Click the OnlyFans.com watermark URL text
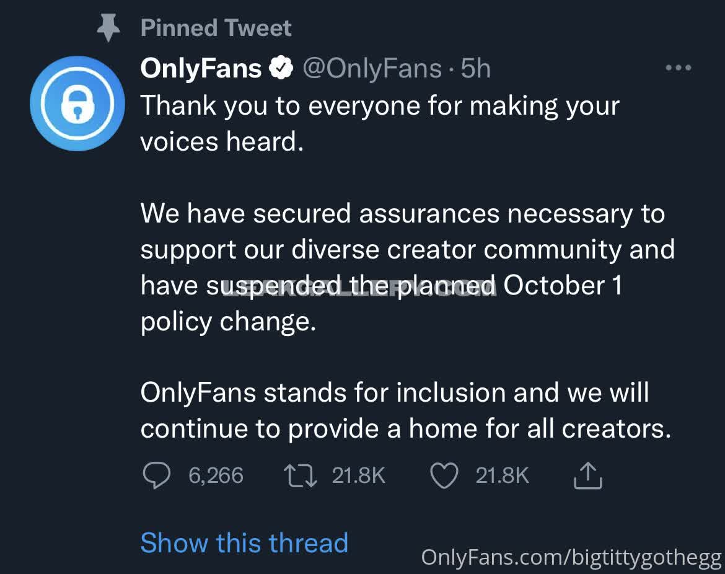Screen dimensions: 725x574 tap(571, 557)
